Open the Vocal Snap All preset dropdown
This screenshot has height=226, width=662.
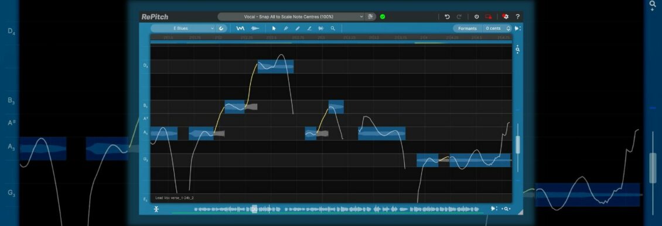[291, 17]
